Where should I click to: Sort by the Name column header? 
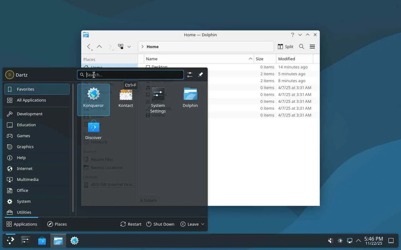[199, 59]
